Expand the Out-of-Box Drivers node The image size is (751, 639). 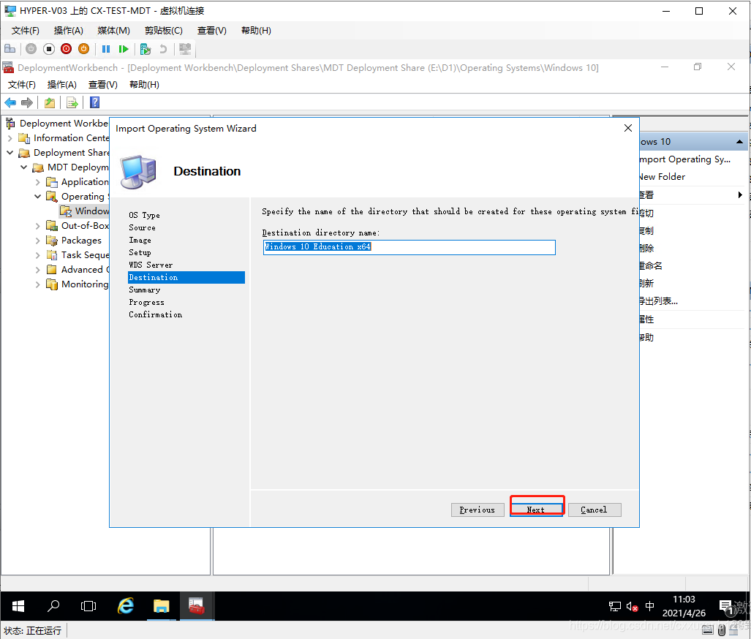pyautogui.click(x=38, y=226)
